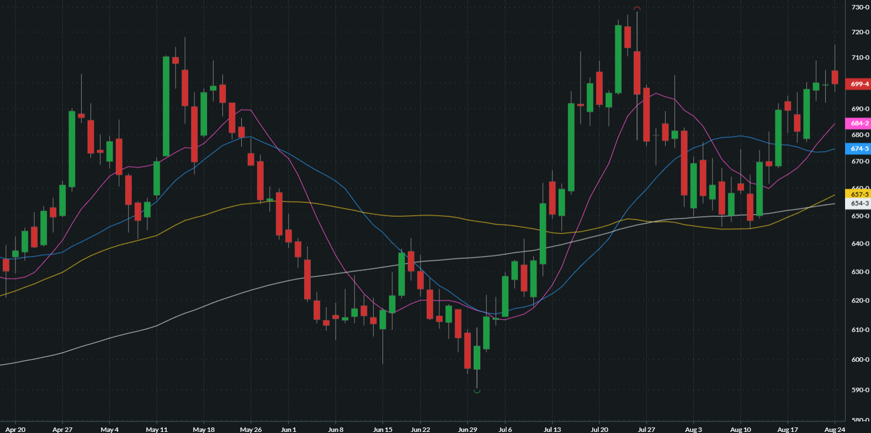Select the Jun 8 date label
This screenshot has height=433, width=871.
pos(336,429)
